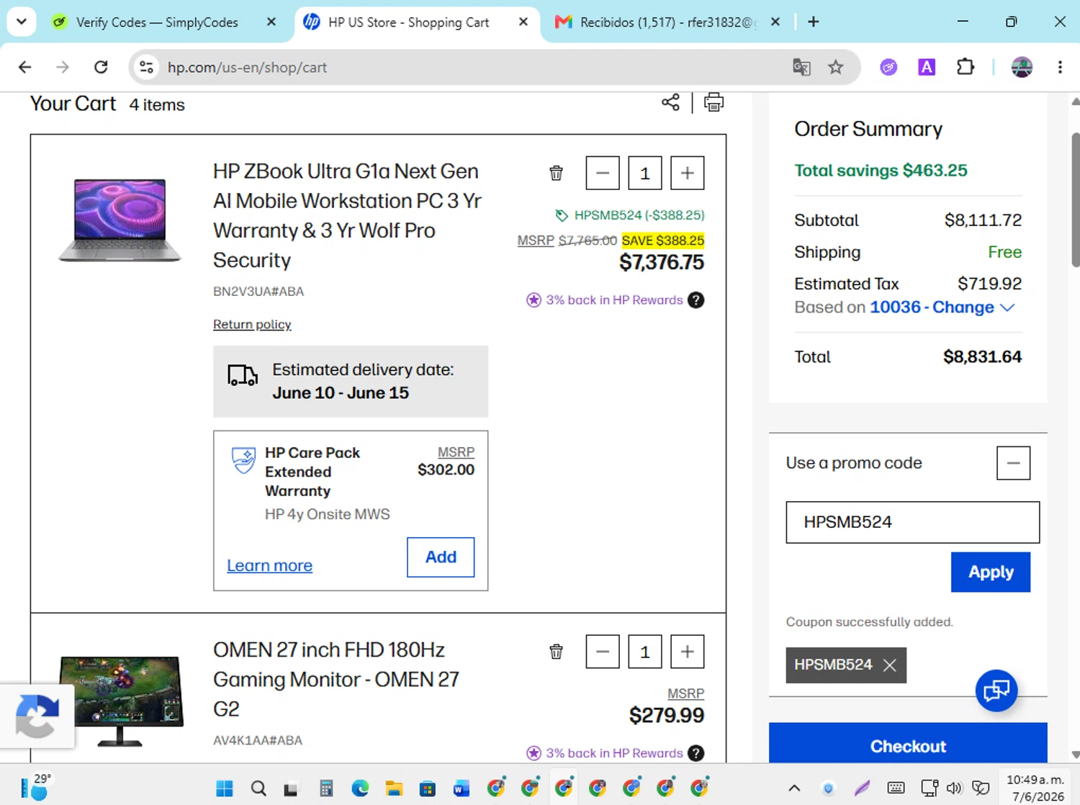This screenshot has height=805, width=1080.
Task: Open the share cart icon
Action: pos(670,103)
